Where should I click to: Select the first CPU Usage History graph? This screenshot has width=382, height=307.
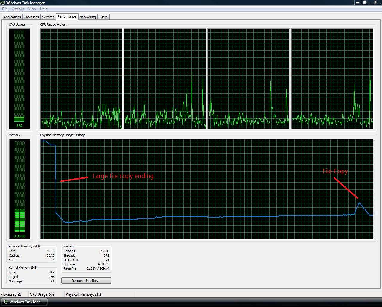[81, 78]
